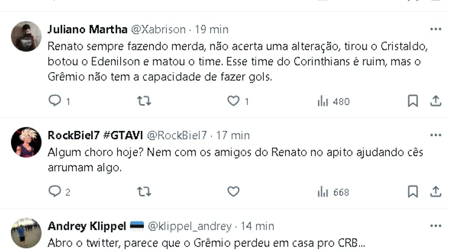Open more options on Juliano Martha's tweet
Screen dimensions: 449x252
[436, 29]
